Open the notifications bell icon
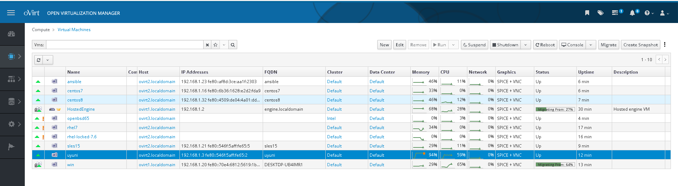 coord(632,13)
